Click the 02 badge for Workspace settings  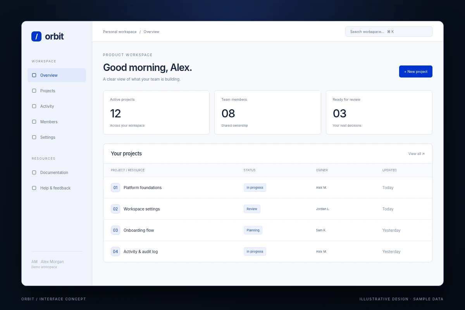(x=115, y=209)
